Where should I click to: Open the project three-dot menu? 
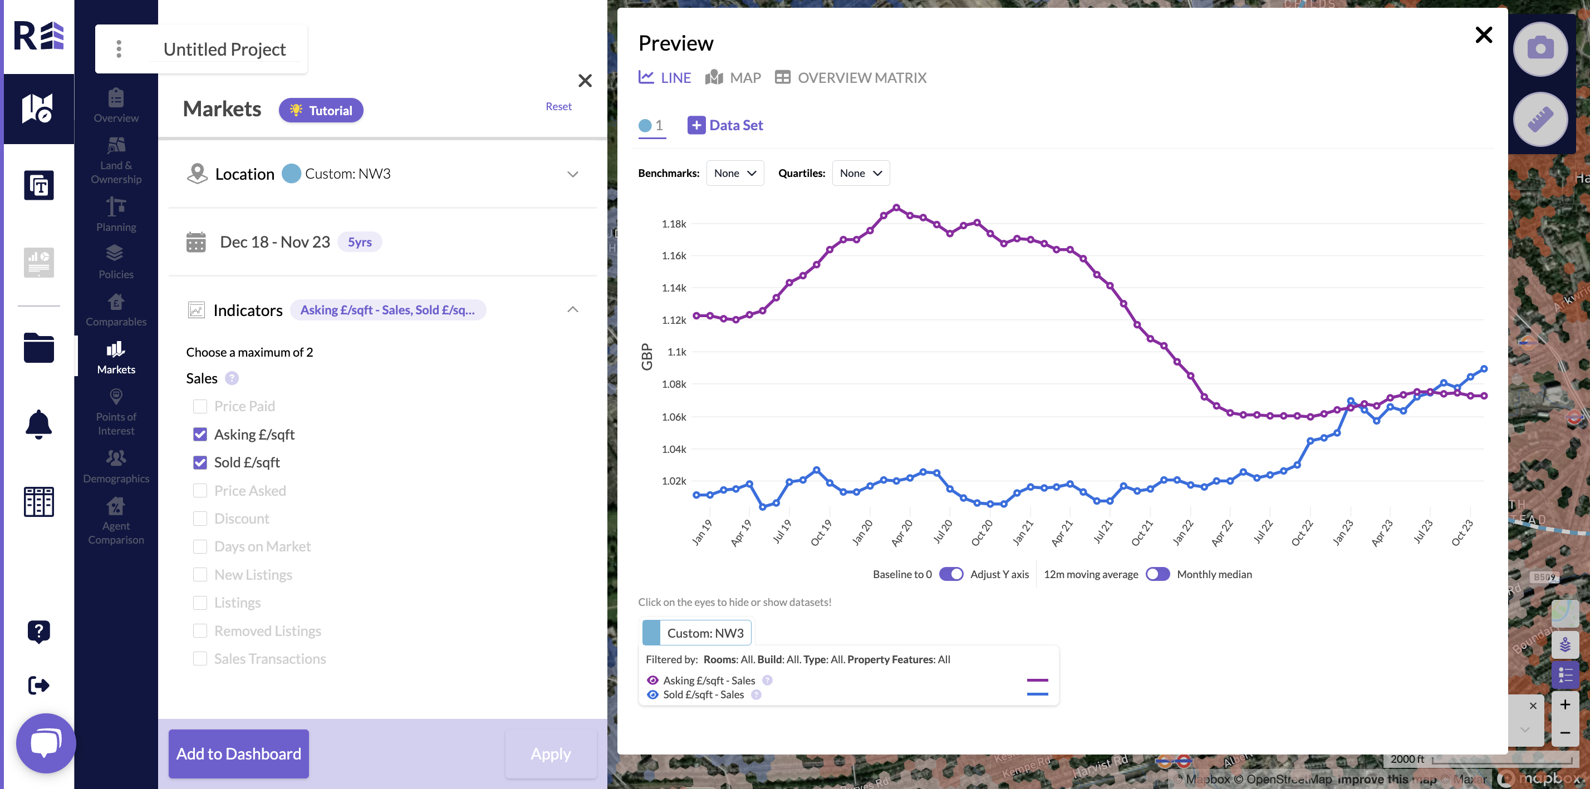tap(119, 49)
